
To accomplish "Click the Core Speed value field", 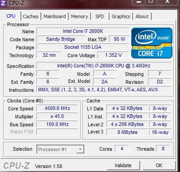I will (x=57, y=108).
